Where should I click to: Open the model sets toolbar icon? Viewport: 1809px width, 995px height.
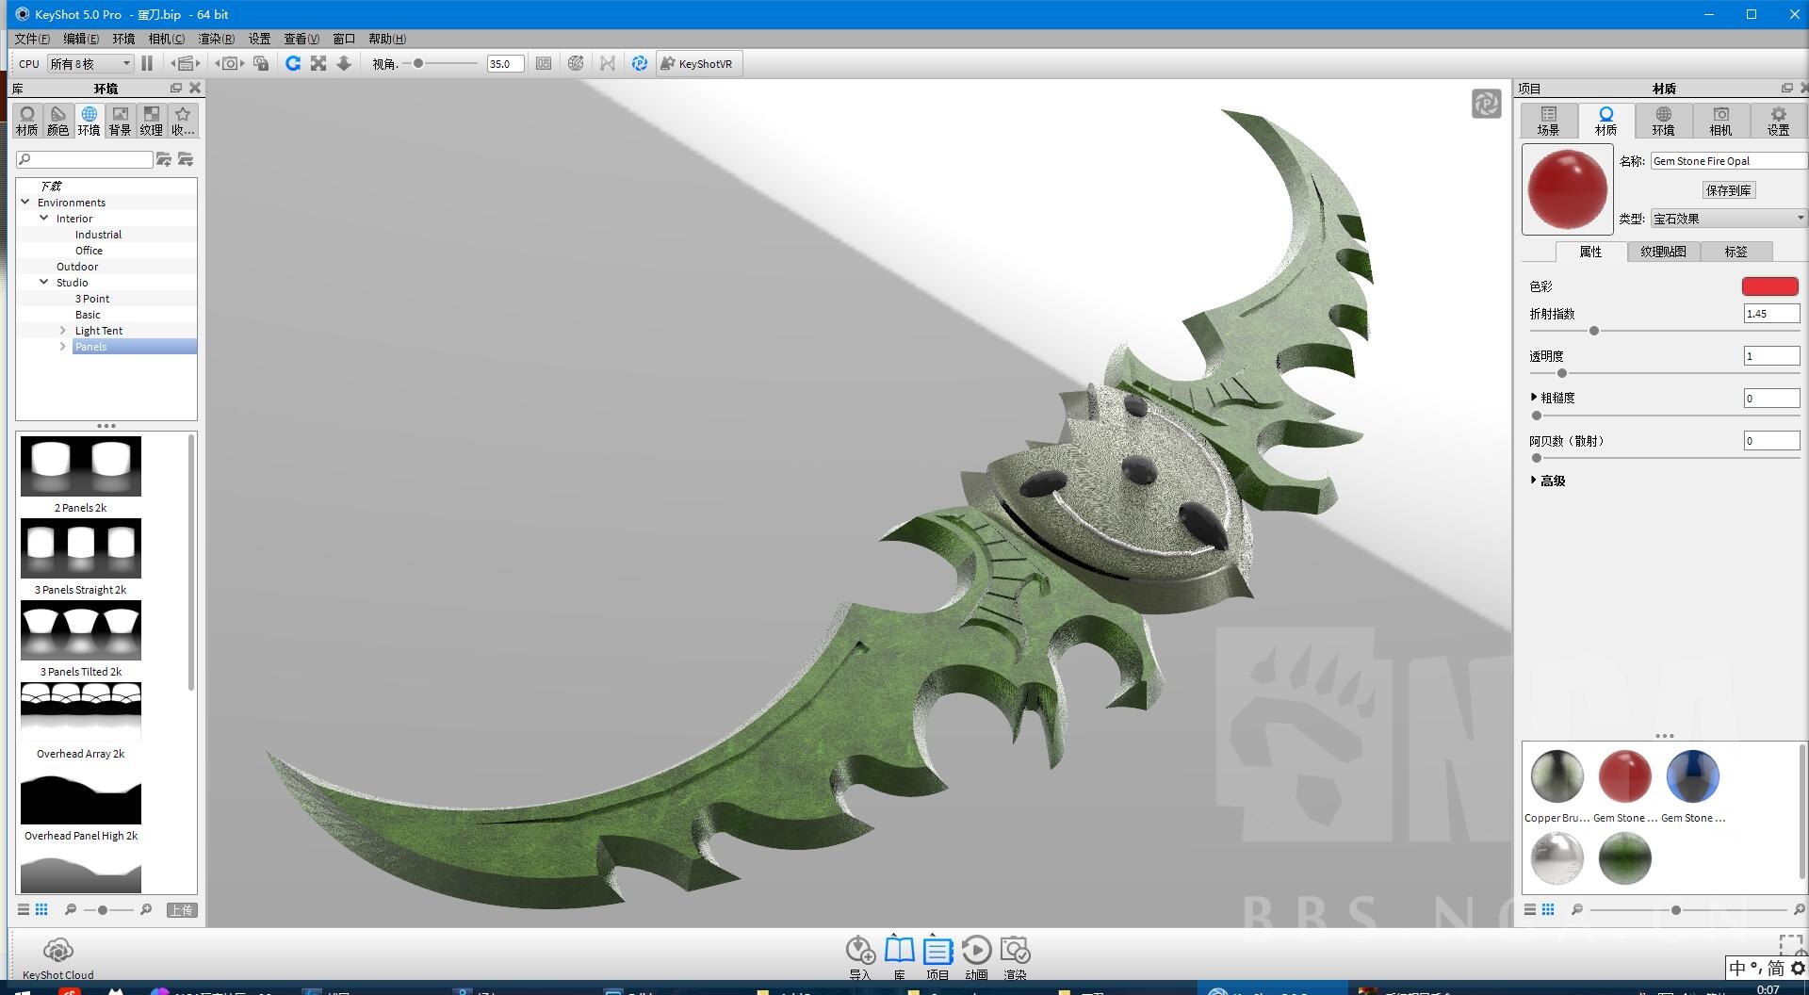(186, 63)
